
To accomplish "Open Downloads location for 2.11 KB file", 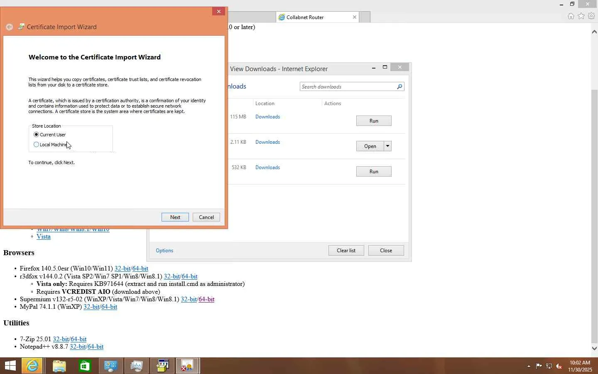I will click(x=267, y=142).
